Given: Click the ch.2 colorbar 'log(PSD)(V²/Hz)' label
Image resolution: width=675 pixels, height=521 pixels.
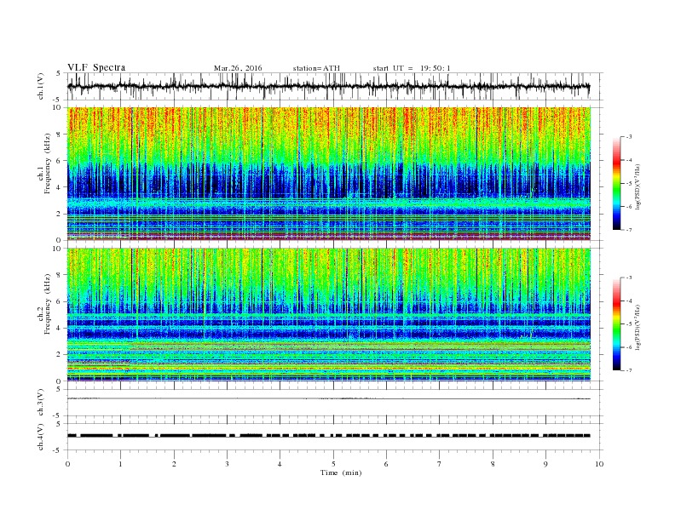Looking at the screenshot, I should point(637,328).
